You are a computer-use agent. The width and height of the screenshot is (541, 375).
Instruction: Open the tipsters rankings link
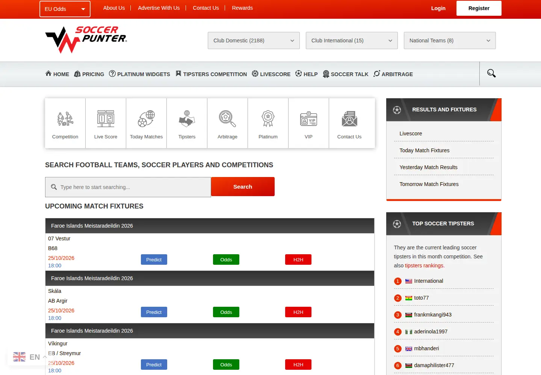pyautogui.click(x=424, y=265)
